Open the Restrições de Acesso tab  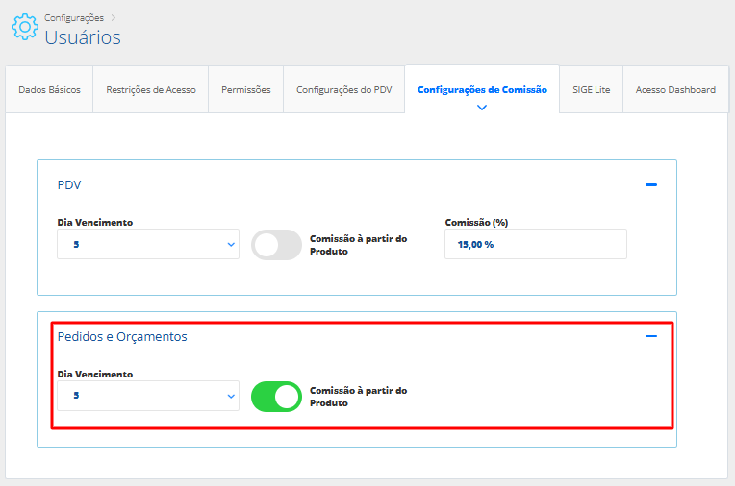[150, 90]
